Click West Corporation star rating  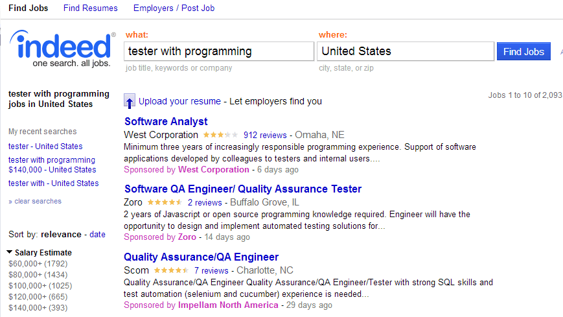[x=220, y=135]
